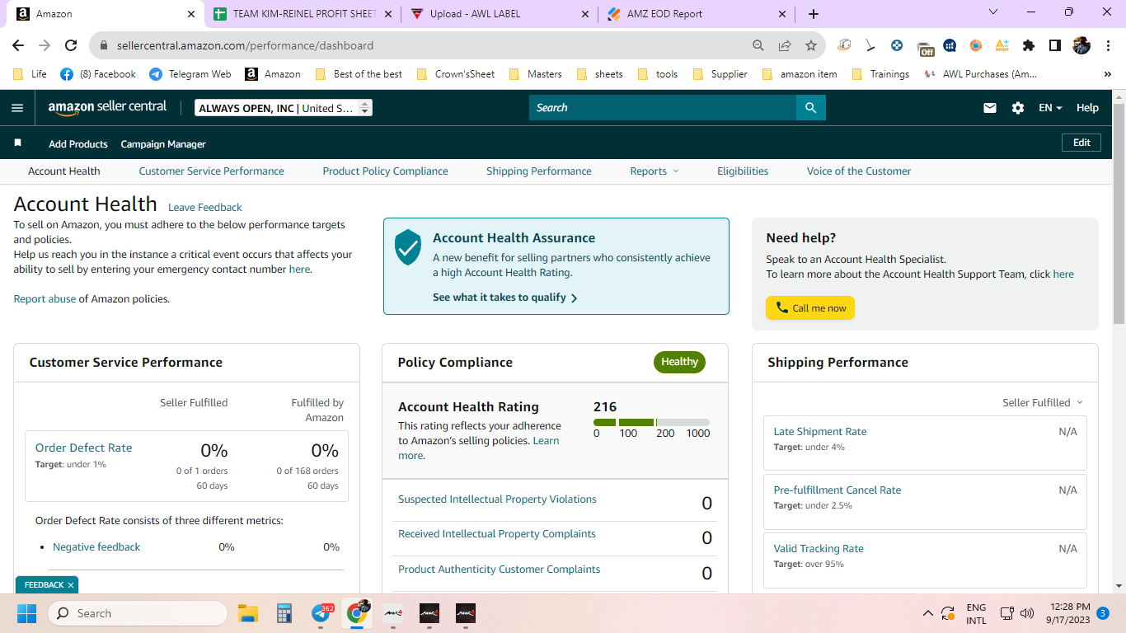Open the Chrome tab search chevron
This screenshot has height=633, width=1126.
[993, 12]
